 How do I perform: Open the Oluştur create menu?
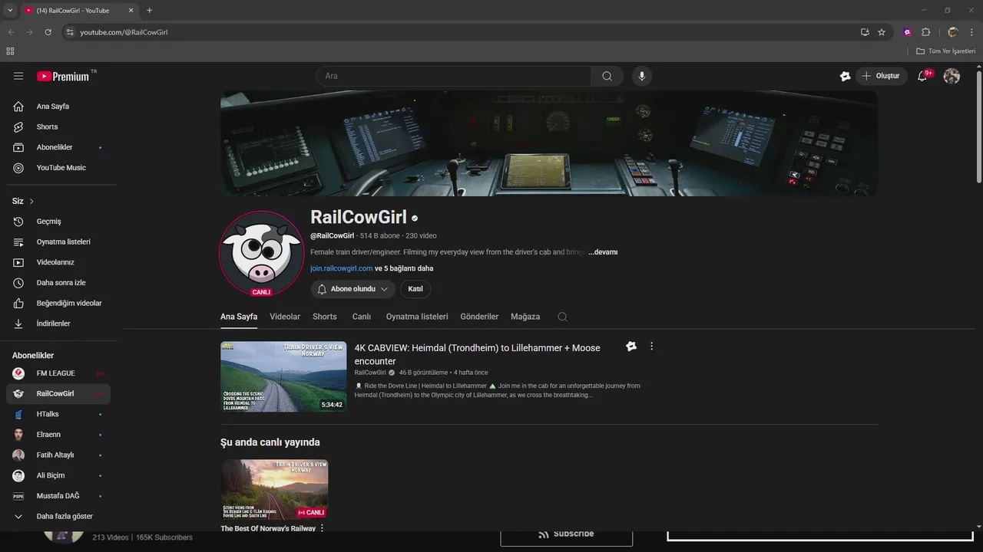coord(881,76)
